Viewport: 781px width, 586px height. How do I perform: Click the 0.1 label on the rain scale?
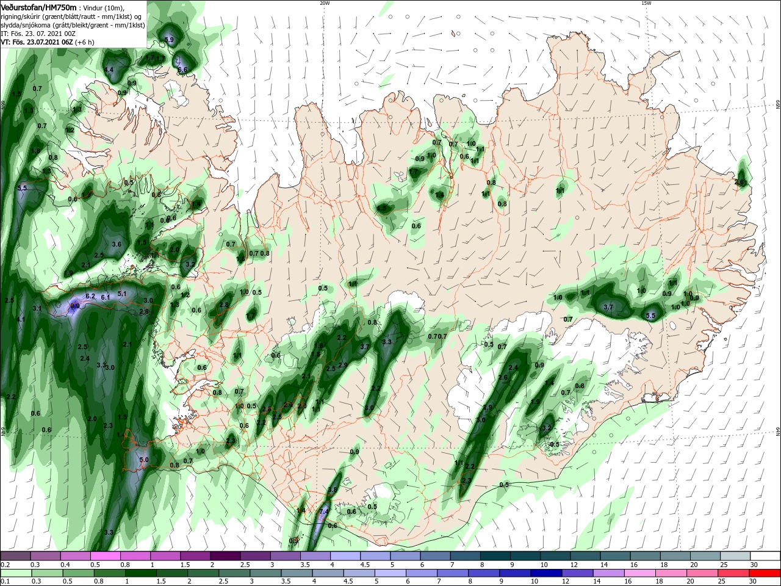pos(5,582)
